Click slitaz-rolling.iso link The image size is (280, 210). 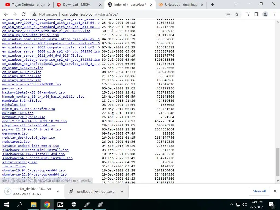[x=20, y=162]
